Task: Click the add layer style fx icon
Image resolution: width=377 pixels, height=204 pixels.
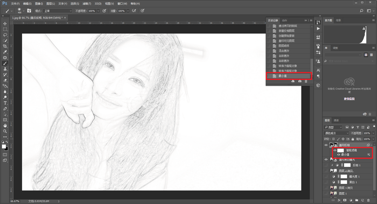Action: (339, 200)
